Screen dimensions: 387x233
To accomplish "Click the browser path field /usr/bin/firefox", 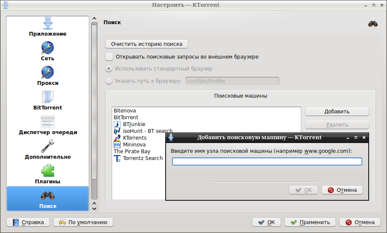I will pos(232,81).
